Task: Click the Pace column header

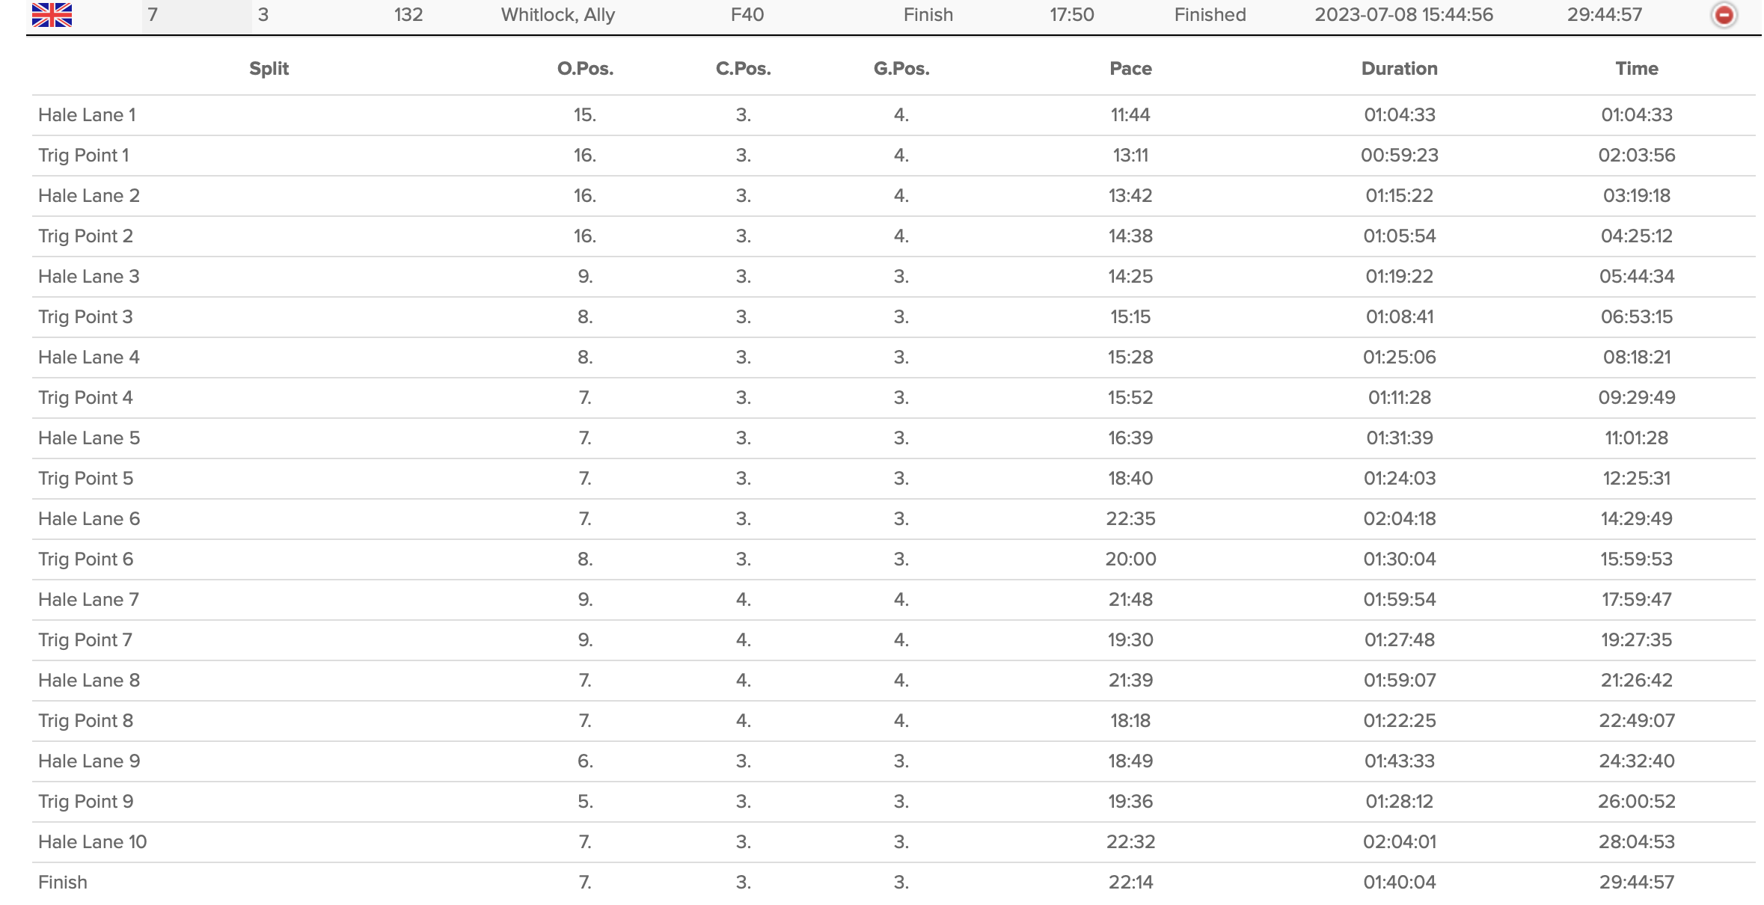Action: coord(1130,69)
